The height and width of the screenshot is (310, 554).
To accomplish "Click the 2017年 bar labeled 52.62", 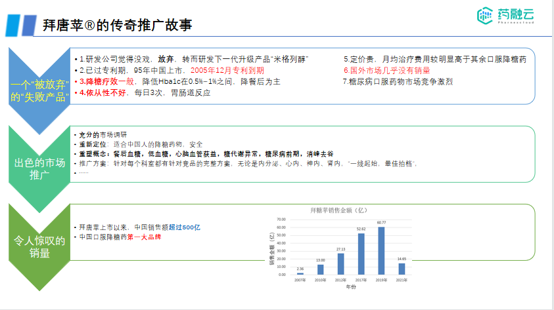I will [x=361, y=254].
